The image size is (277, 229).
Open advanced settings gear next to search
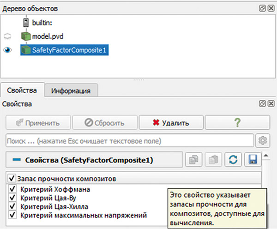(264, 140)
